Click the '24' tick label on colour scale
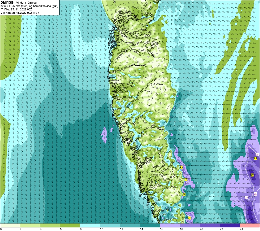The height and width of the screenshot is (231, 260). coord(242,229)
